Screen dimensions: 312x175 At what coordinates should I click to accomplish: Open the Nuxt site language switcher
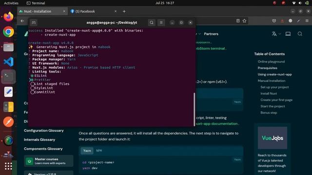click(x=276, y=34)
